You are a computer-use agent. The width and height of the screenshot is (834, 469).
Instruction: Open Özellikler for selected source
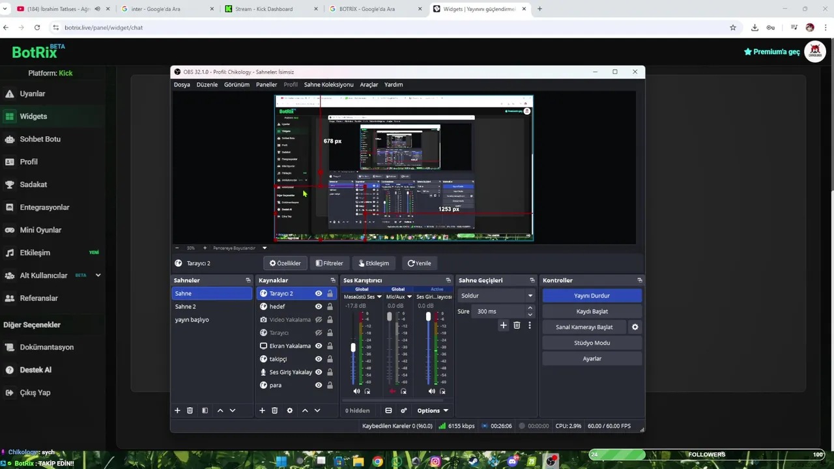pos(285,263)
